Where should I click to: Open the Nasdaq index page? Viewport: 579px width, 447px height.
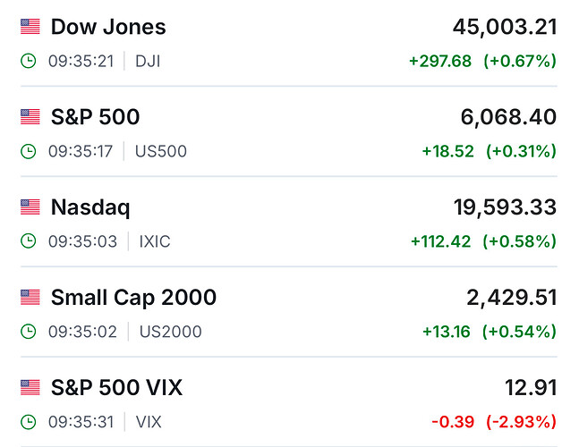point(90,207)
